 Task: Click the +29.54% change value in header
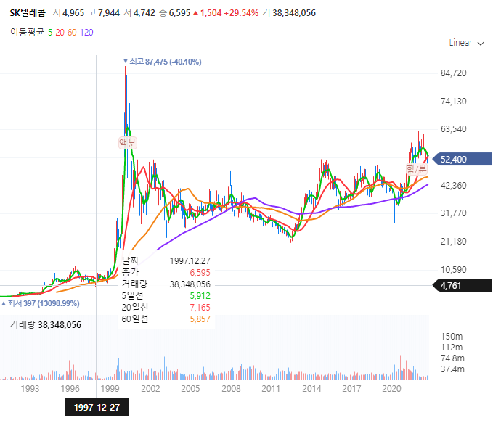click(x=241, y=13)
